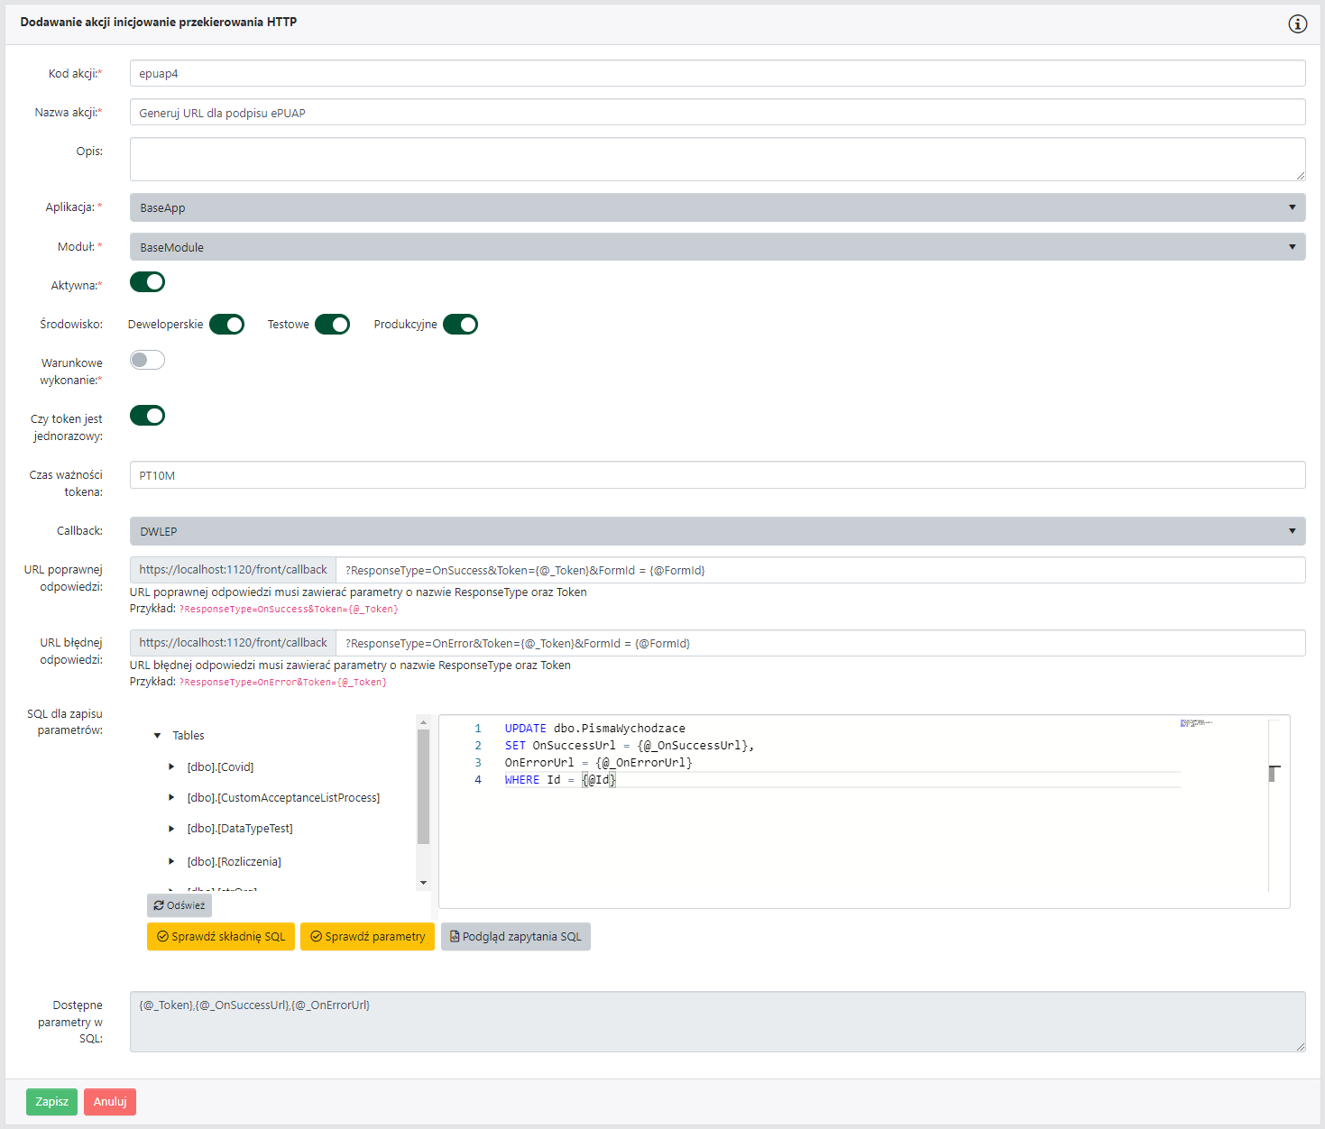This screenshot has height=1129, width=1325.
Task: Click the SQL editor minimap thumbnail
Action: 1196,723
